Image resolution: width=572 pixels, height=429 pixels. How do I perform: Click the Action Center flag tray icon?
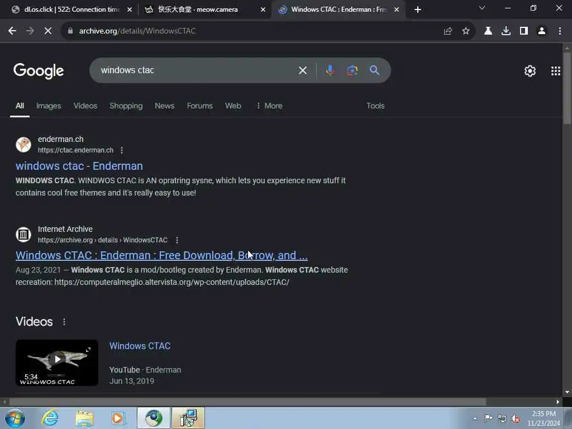tap(488, 418)
